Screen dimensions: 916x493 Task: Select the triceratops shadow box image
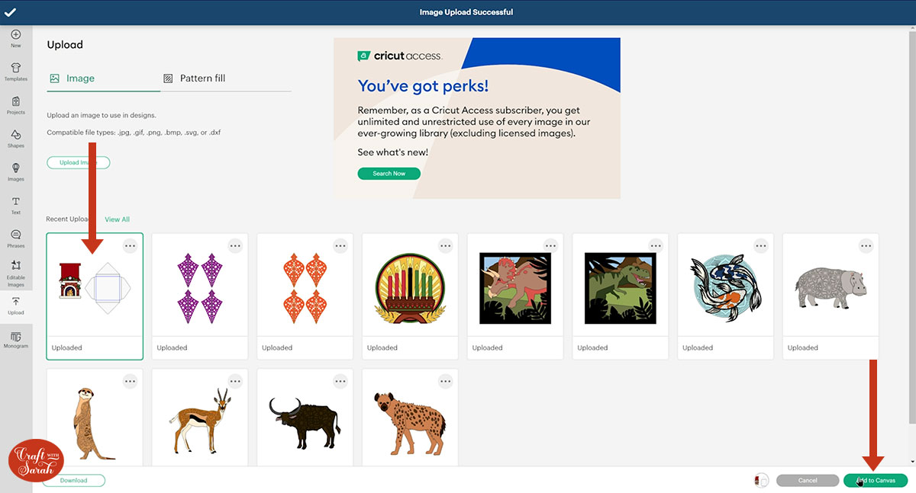pos(515,287)
